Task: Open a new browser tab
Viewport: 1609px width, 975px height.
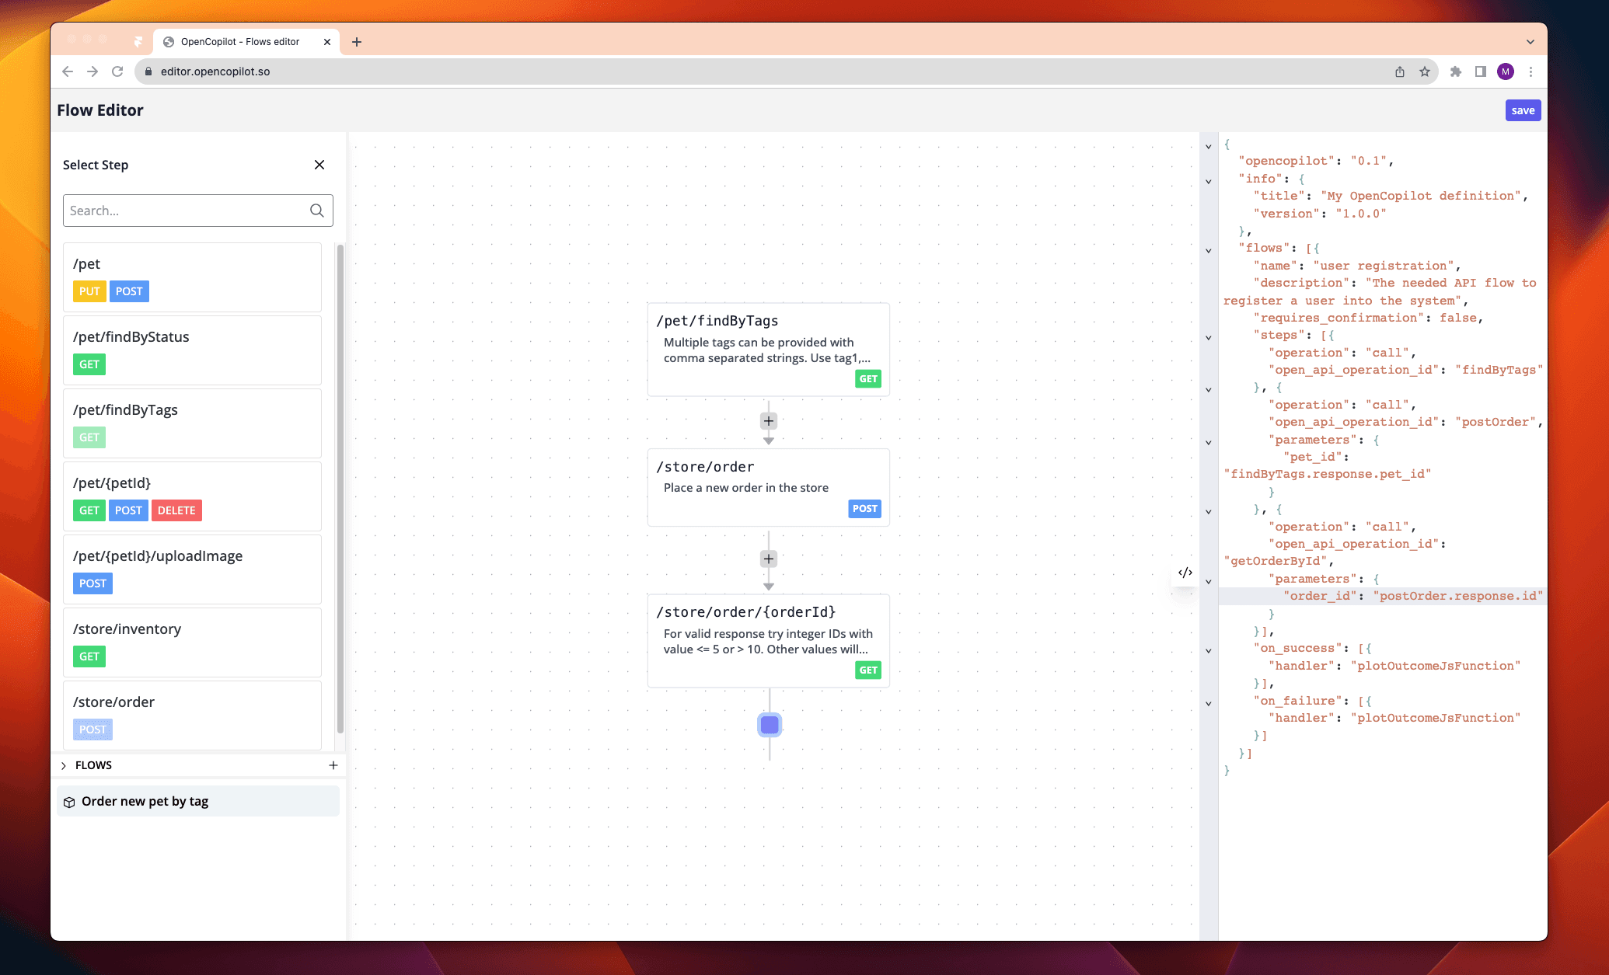Action: point(357,42)
